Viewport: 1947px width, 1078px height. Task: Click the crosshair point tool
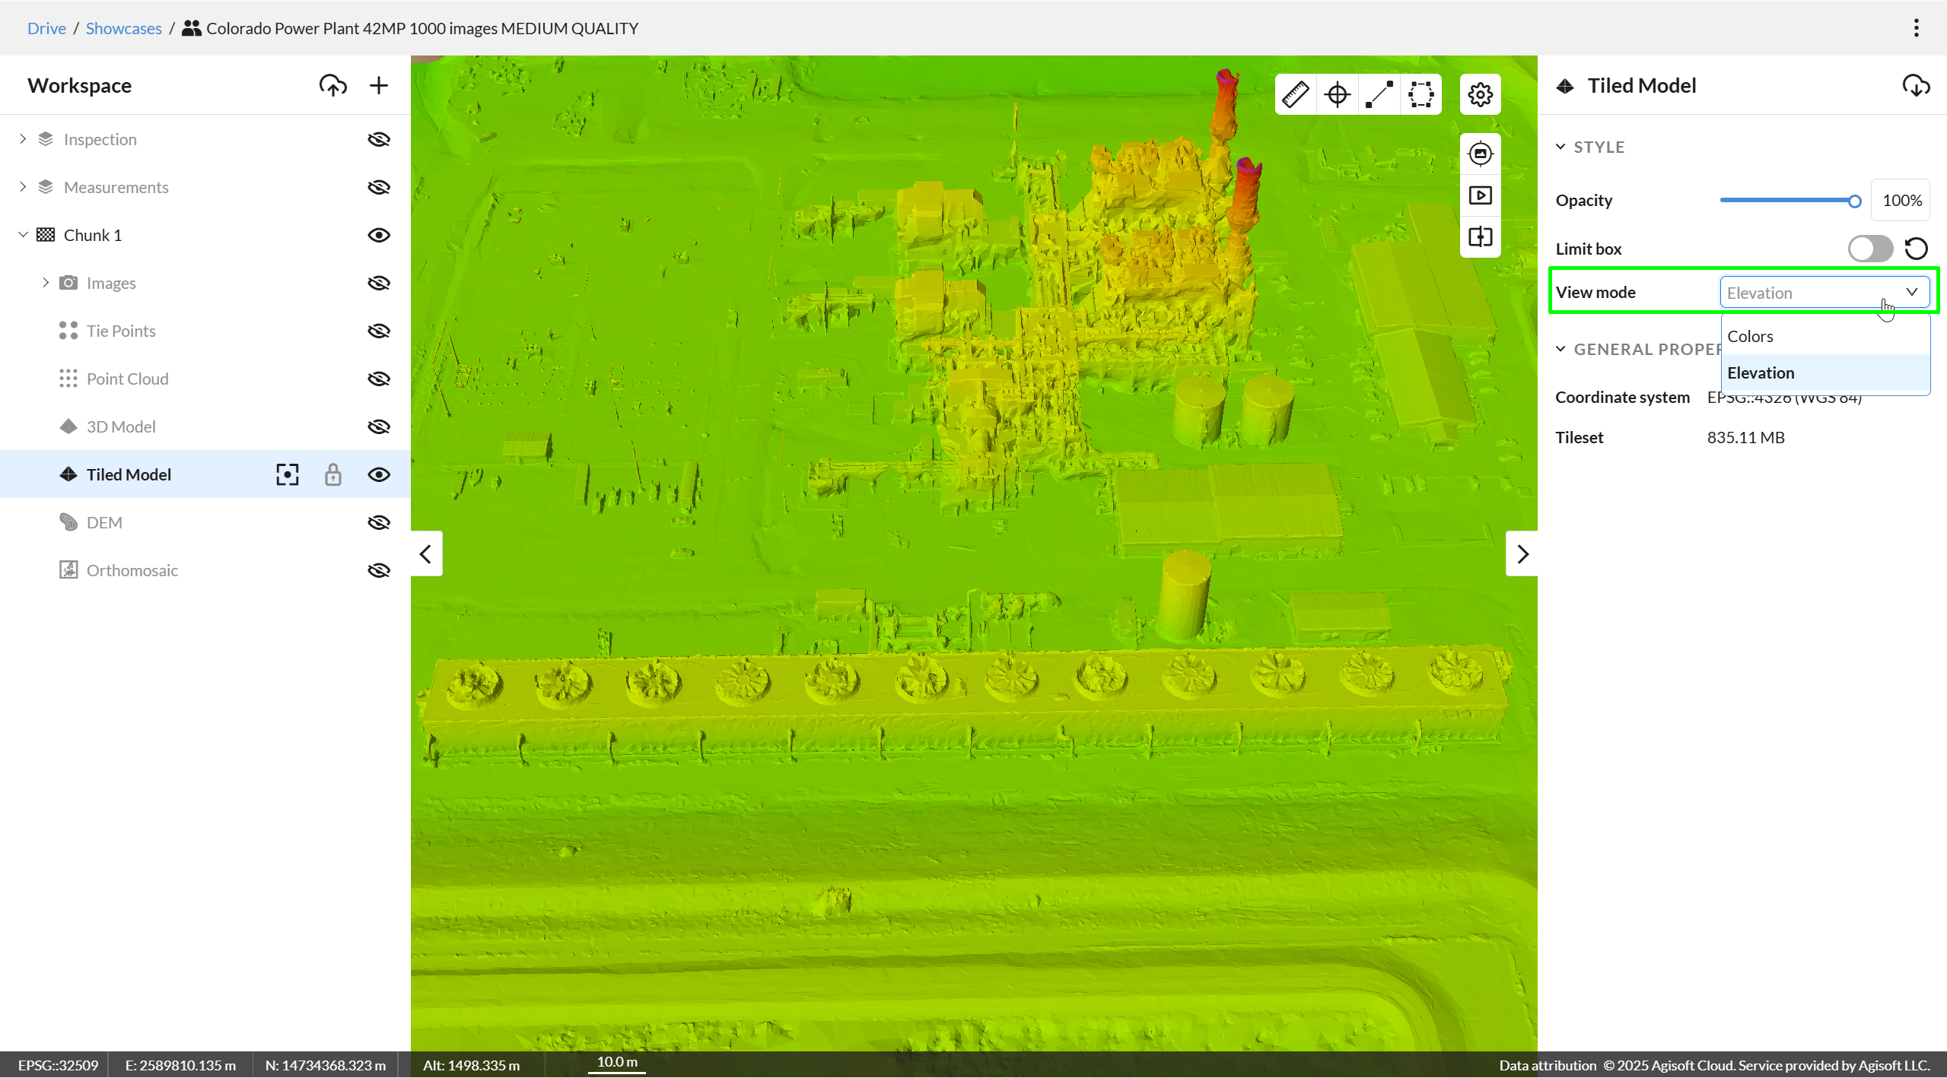pos(1337,94)
